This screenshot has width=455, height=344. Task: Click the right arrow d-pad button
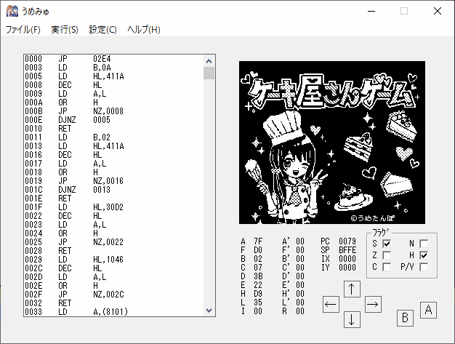tap(373, 304)
